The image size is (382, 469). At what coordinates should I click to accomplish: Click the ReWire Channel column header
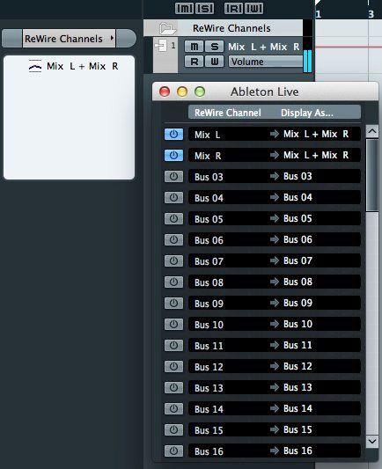[x=228, y=113]
